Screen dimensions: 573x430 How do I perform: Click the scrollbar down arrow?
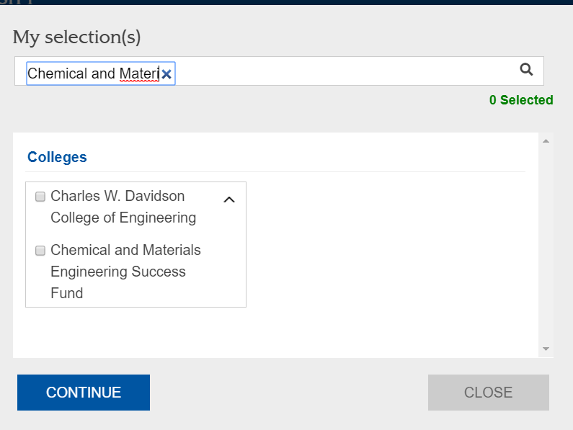(546, 349)
